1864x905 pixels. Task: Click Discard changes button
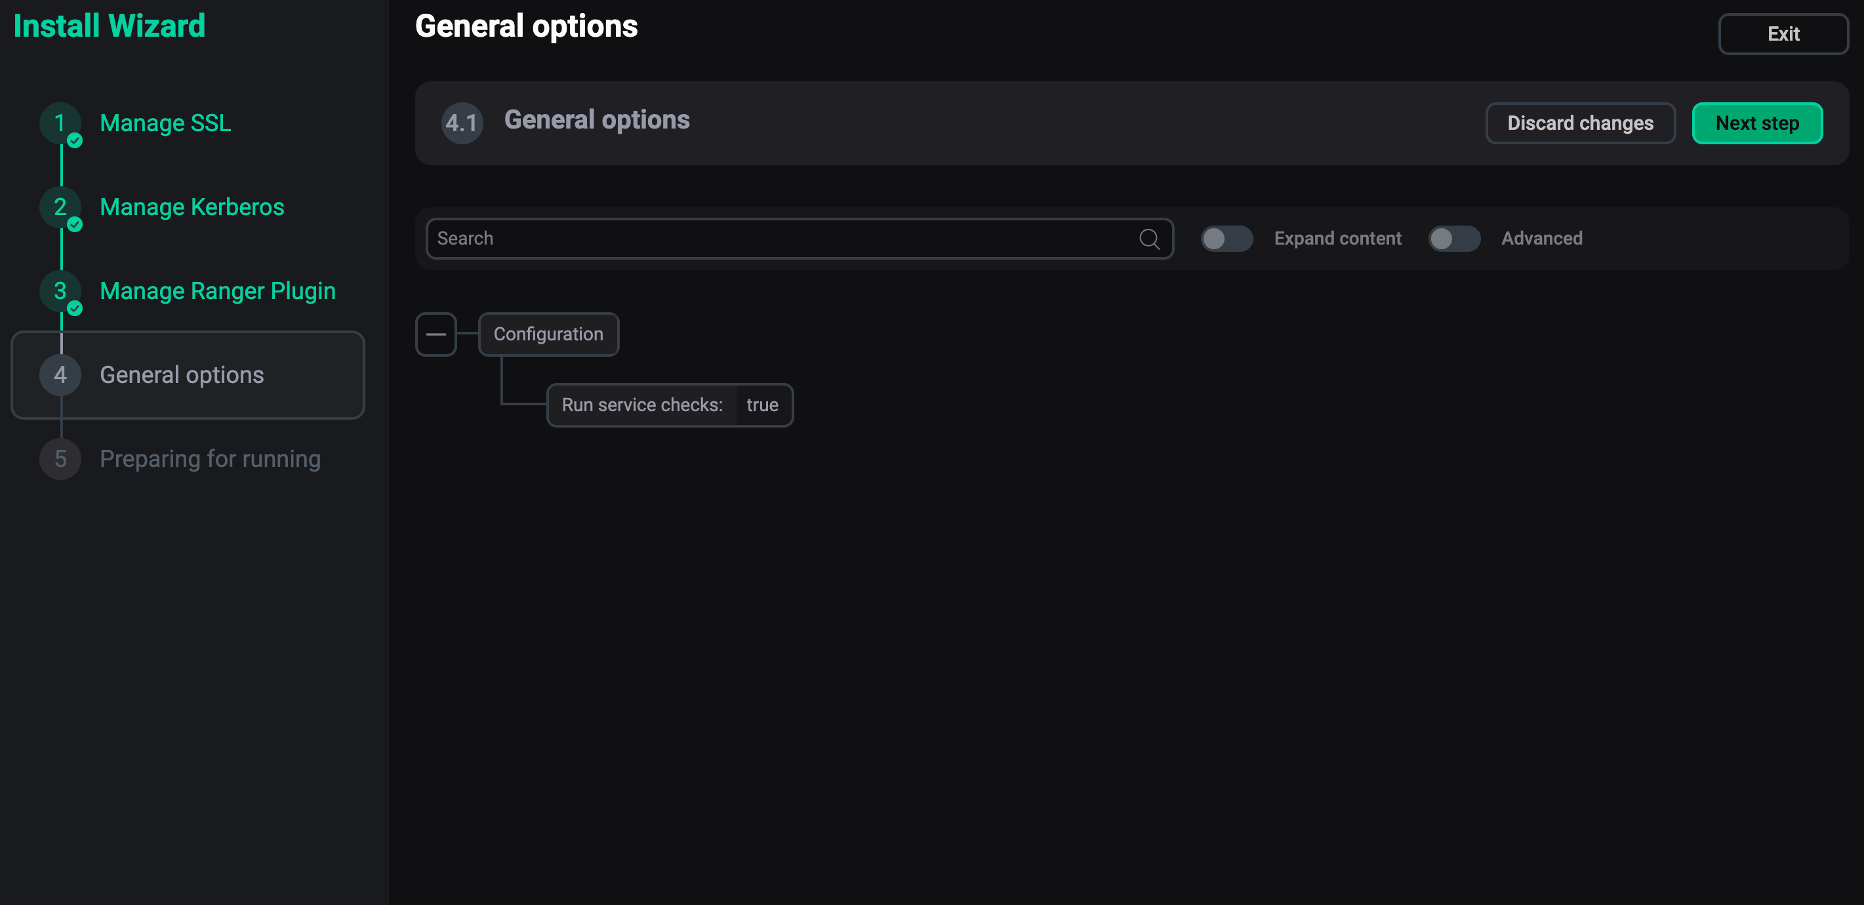tap(1581, 123)
